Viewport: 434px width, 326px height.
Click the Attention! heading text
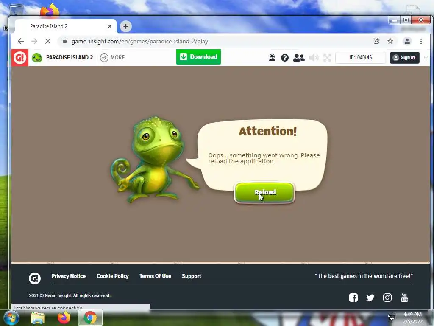click(268, 132)
